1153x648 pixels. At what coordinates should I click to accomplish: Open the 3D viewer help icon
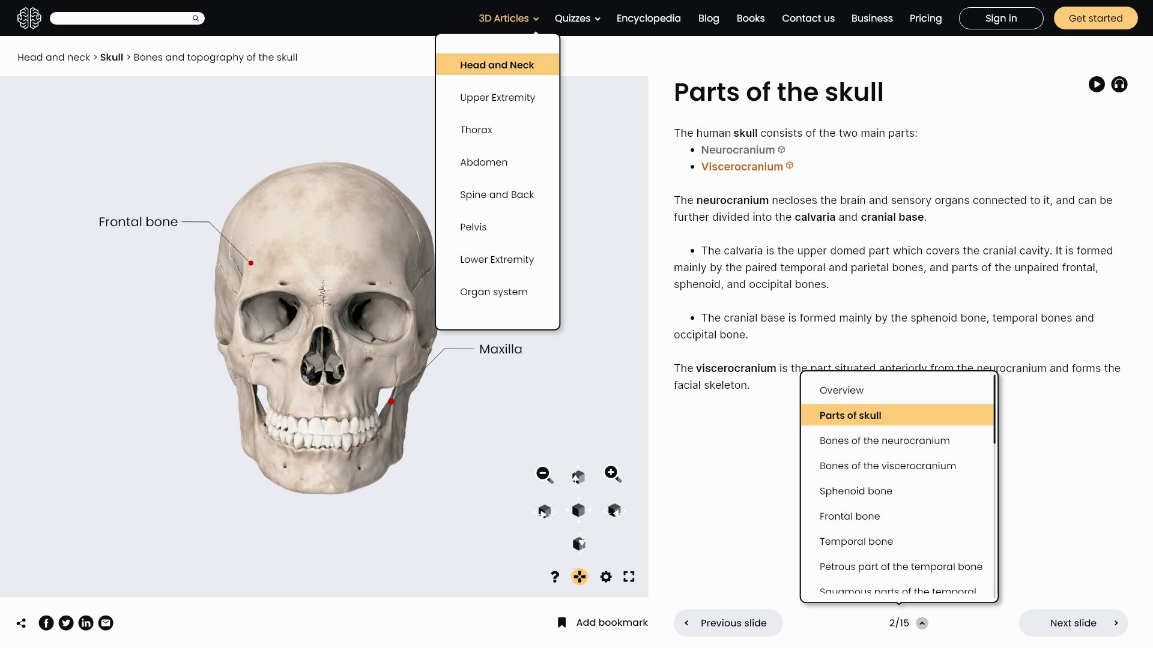click(x=555, y=577)
